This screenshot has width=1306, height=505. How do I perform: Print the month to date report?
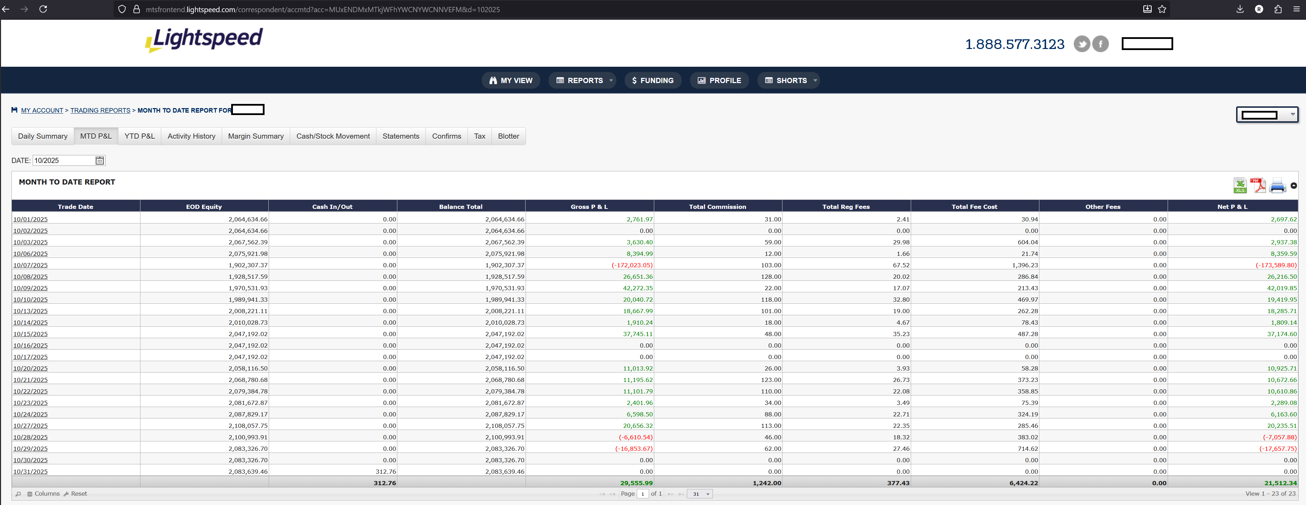(1277, 186)
